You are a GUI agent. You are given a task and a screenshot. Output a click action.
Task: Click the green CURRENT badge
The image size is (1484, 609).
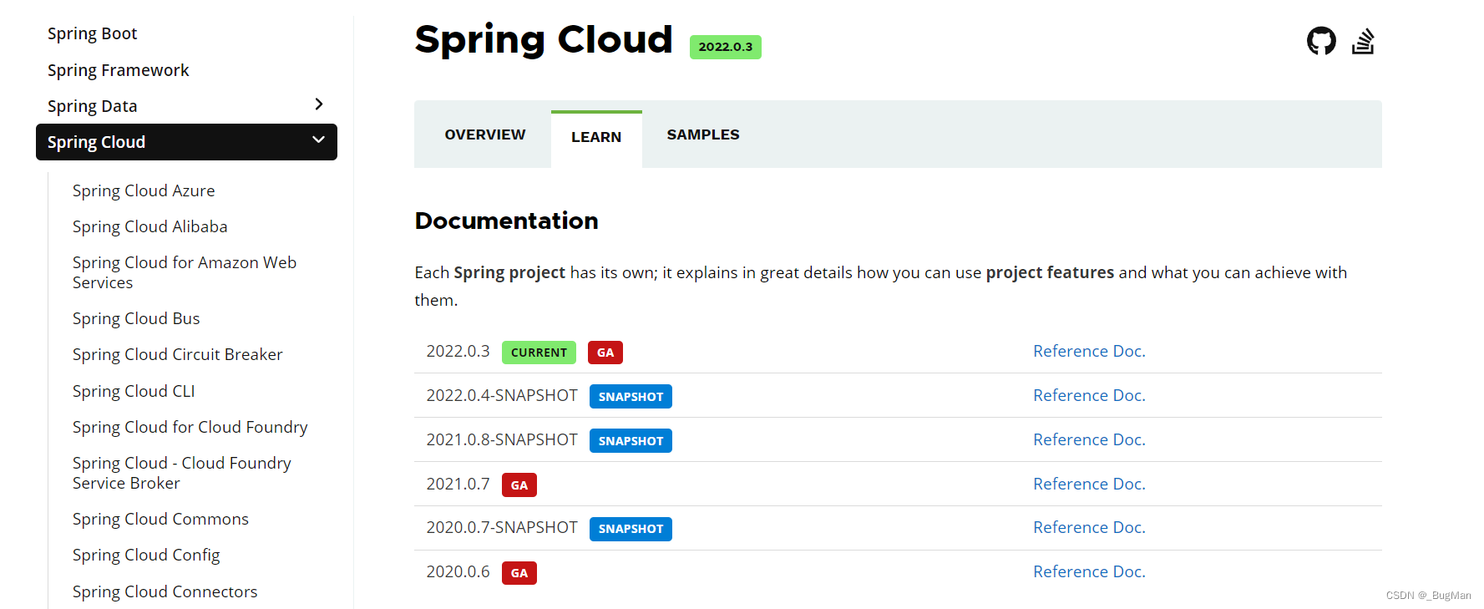[539, 353]
